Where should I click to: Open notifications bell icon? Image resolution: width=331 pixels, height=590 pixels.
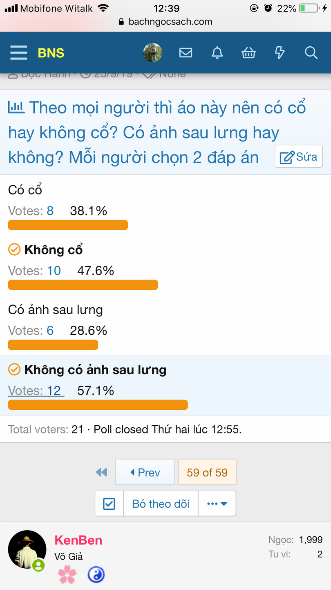click(x=217, y=53)
